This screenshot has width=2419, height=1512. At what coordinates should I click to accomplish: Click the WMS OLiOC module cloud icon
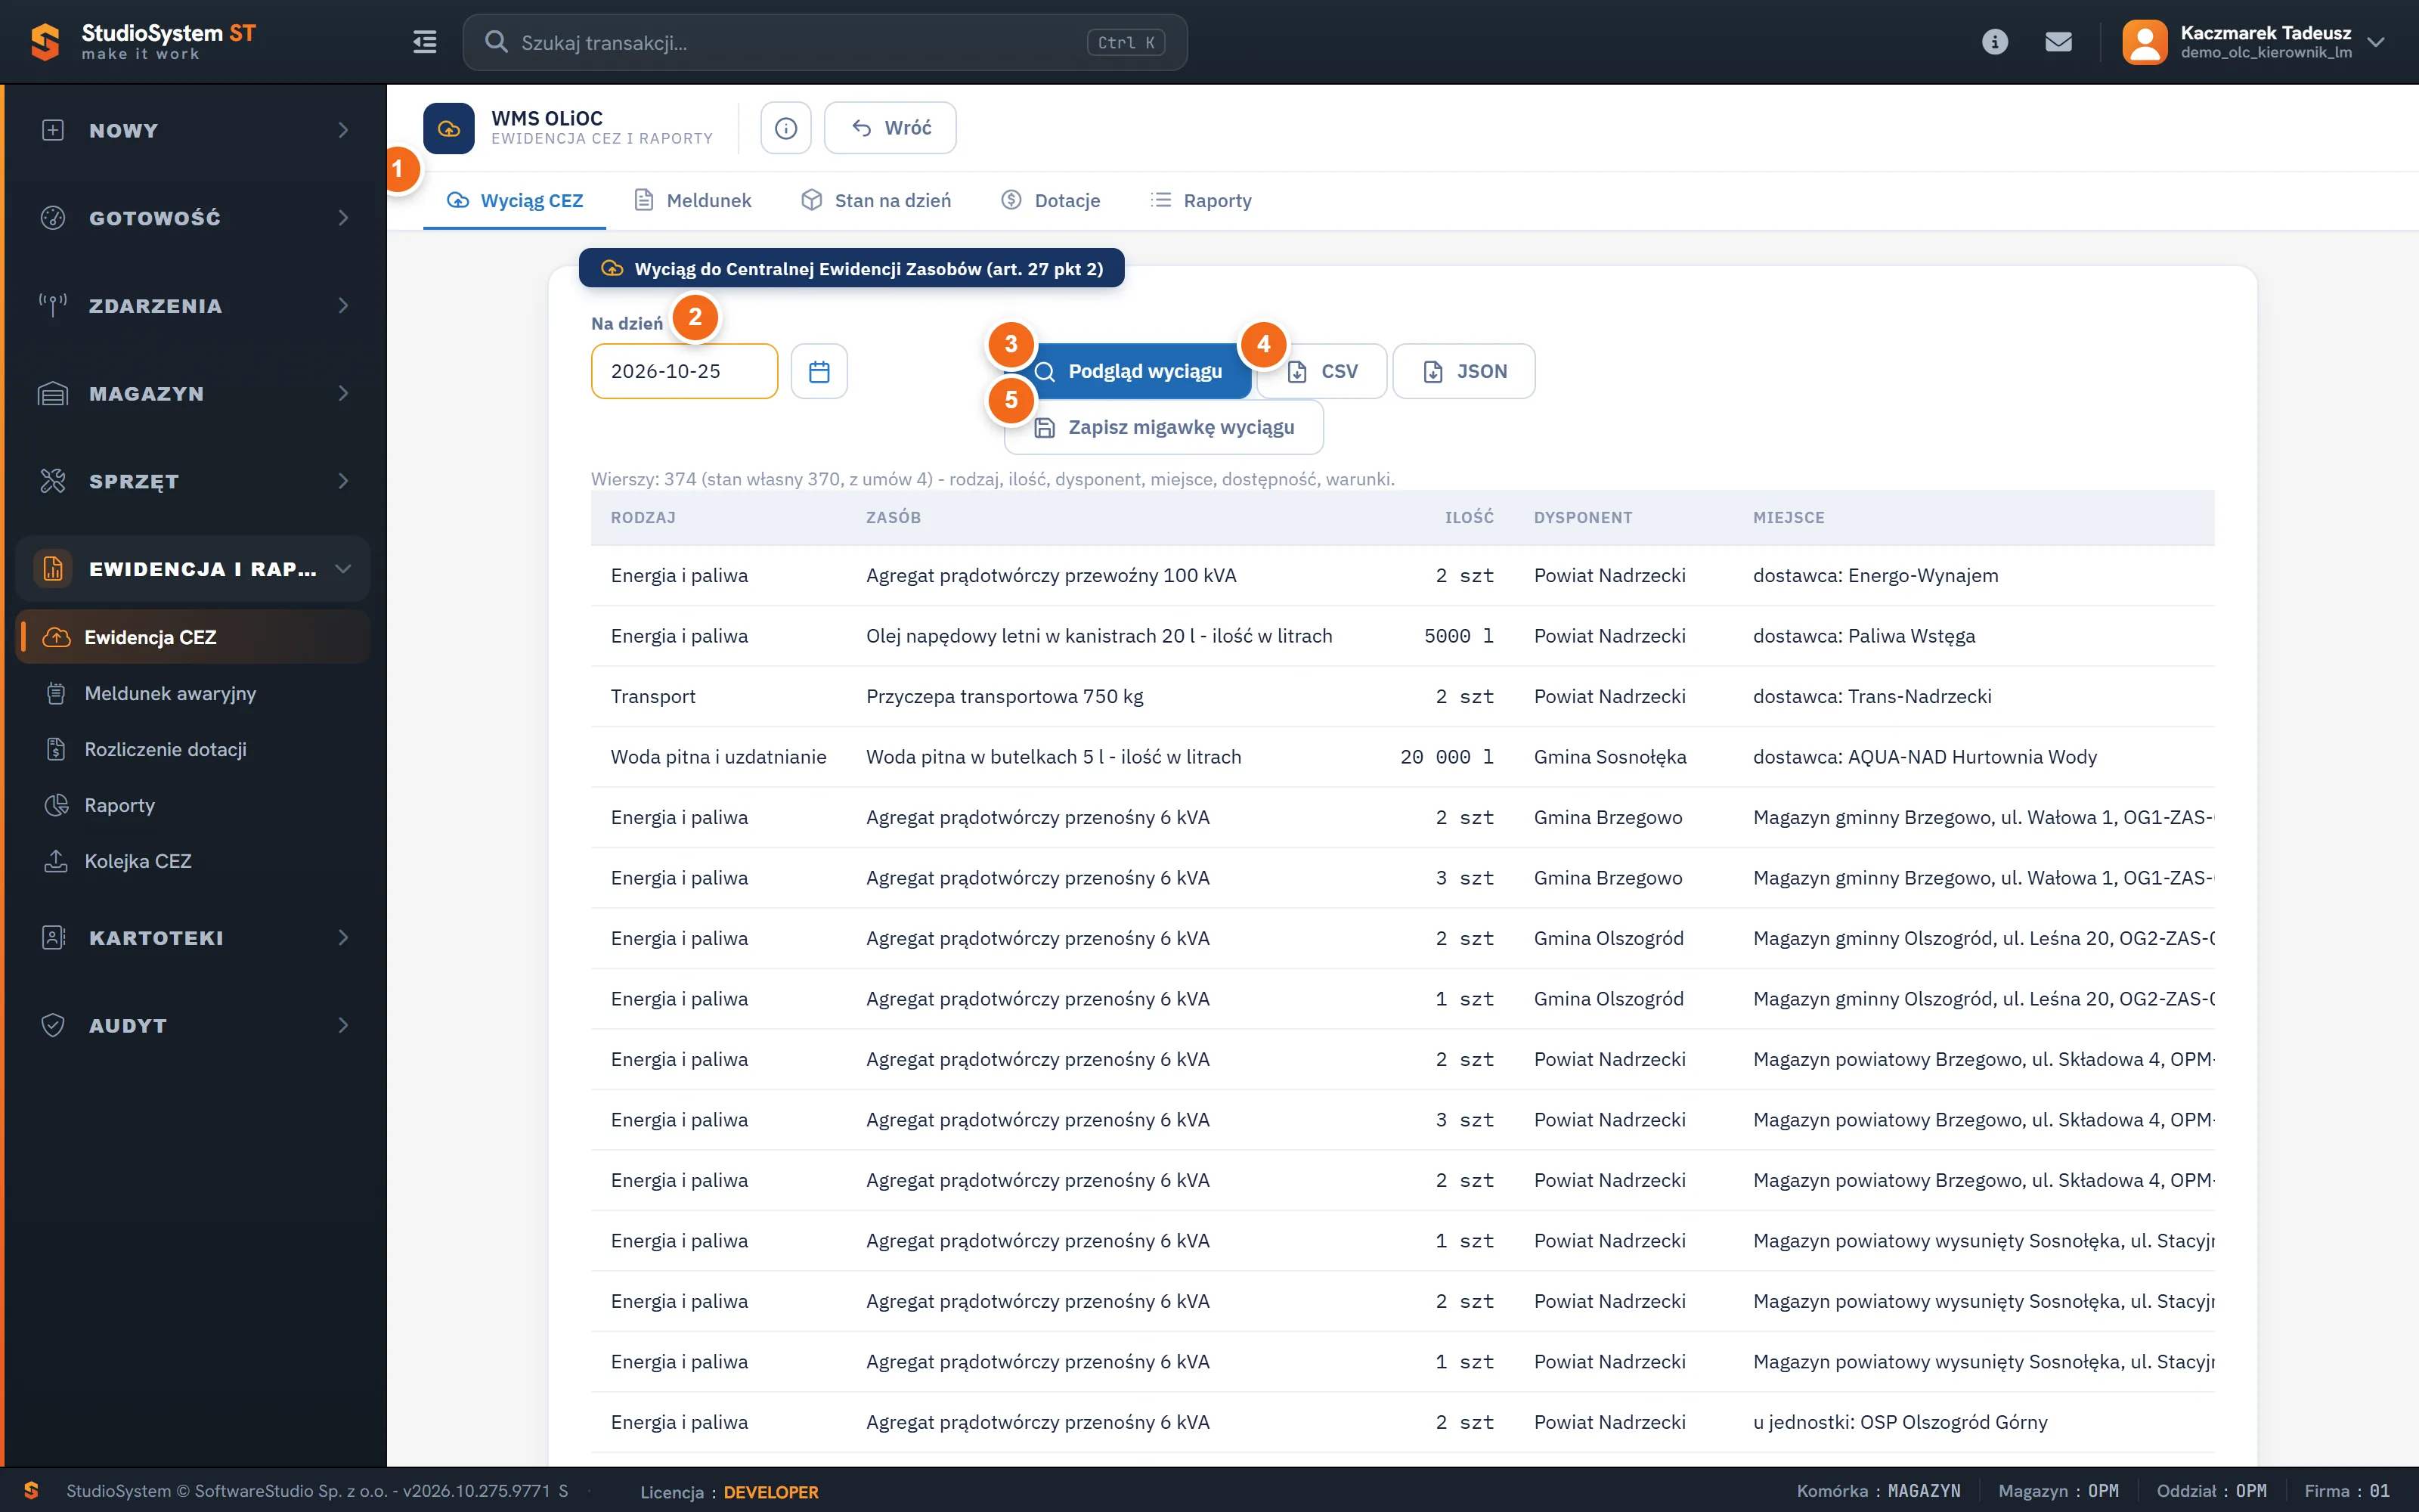pos(449,128)
